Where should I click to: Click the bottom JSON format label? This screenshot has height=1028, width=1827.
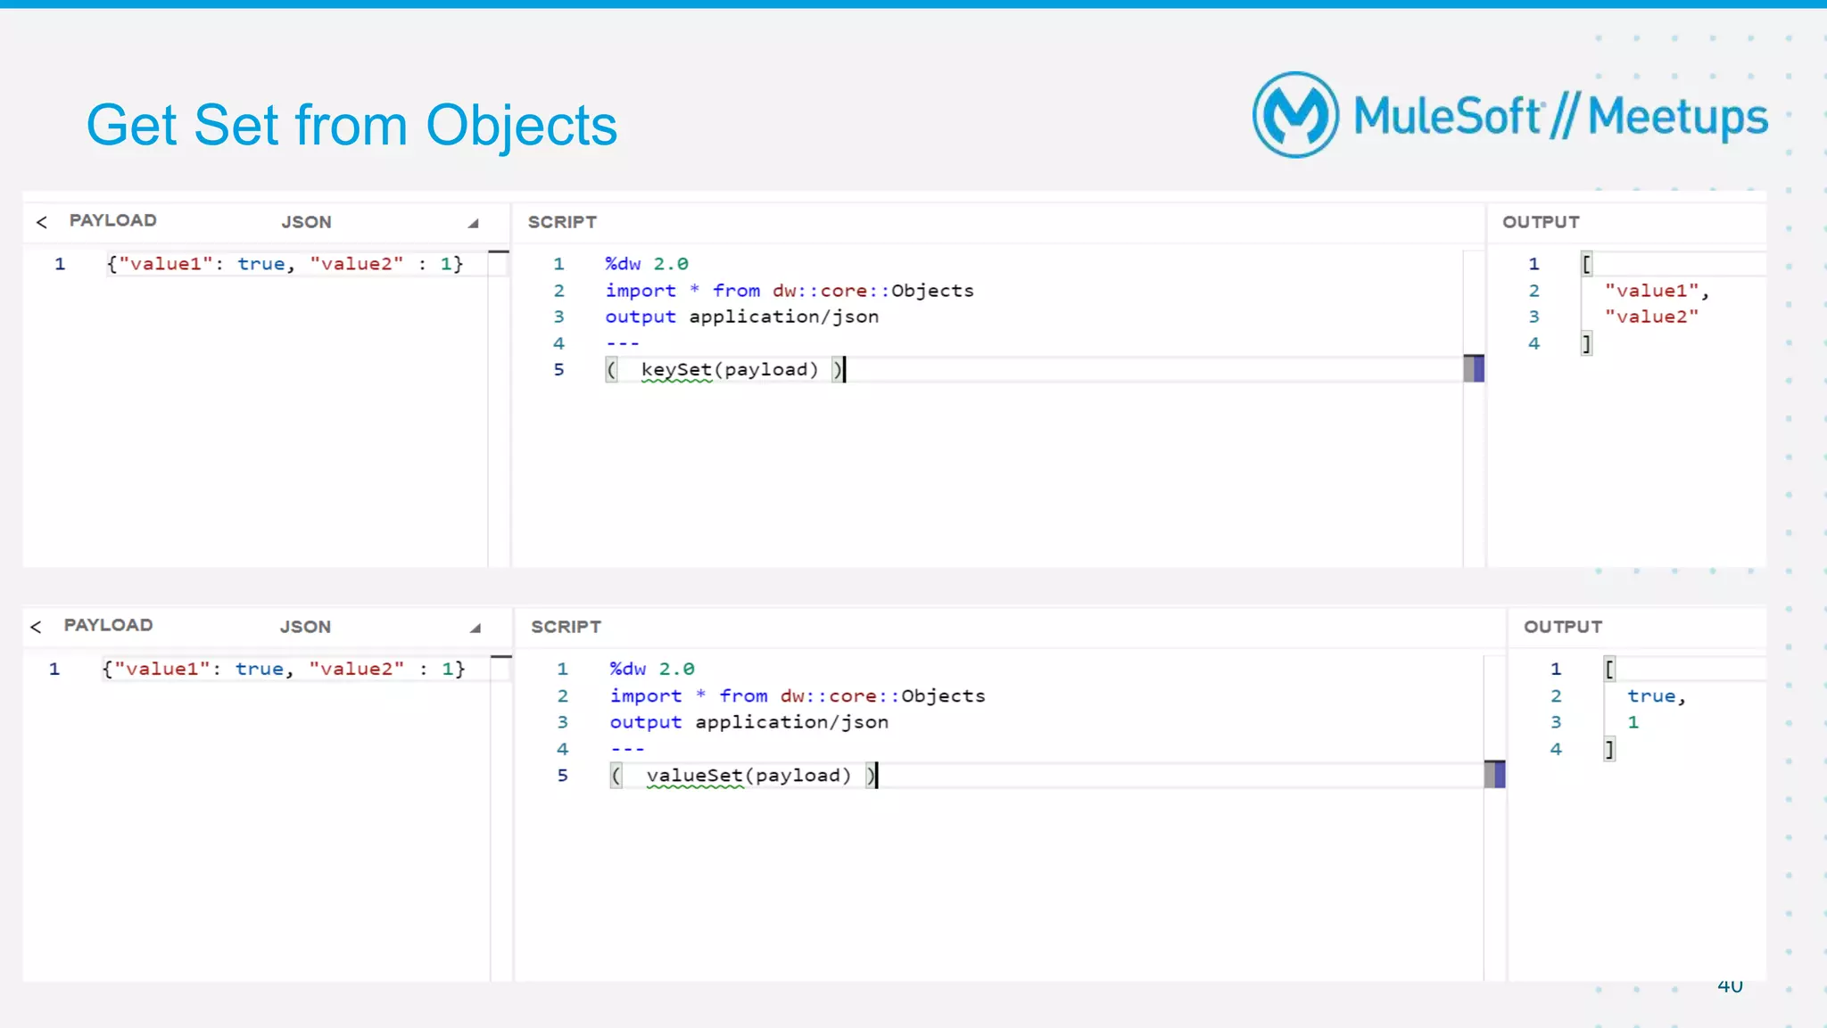(305, 627)
